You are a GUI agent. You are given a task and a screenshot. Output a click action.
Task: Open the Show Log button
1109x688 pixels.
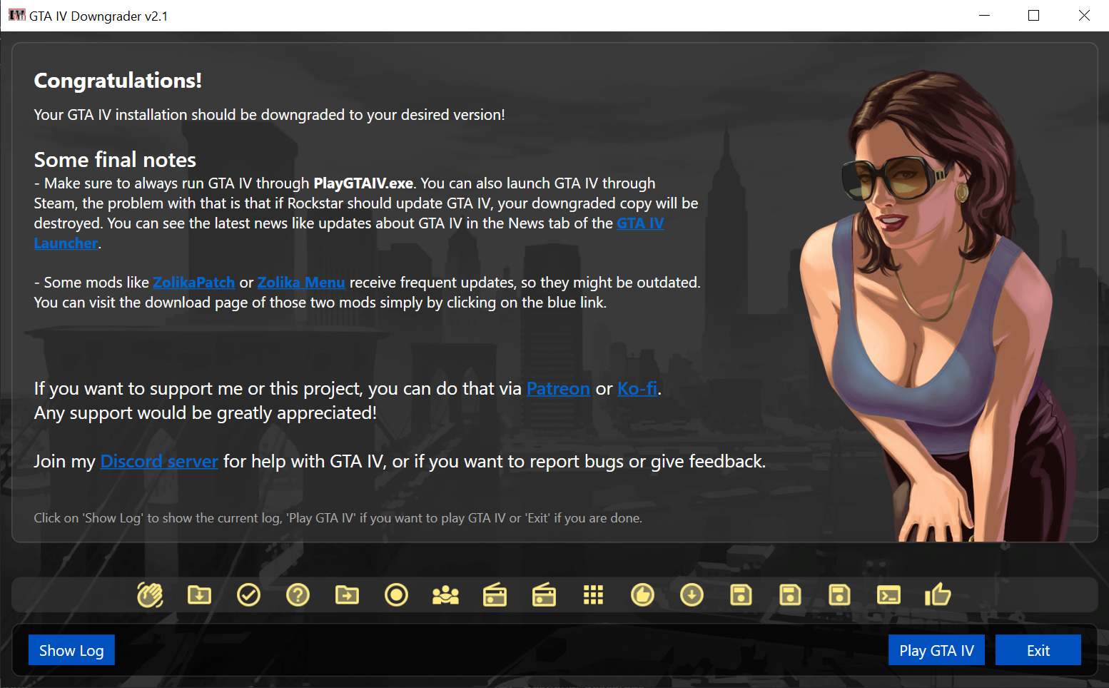click(71, 650)
